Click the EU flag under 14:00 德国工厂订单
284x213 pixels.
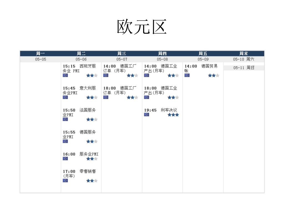pos(106,75)
